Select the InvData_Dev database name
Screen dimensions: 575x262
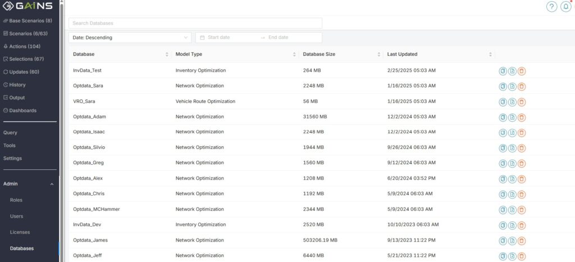tap(87, 224)
